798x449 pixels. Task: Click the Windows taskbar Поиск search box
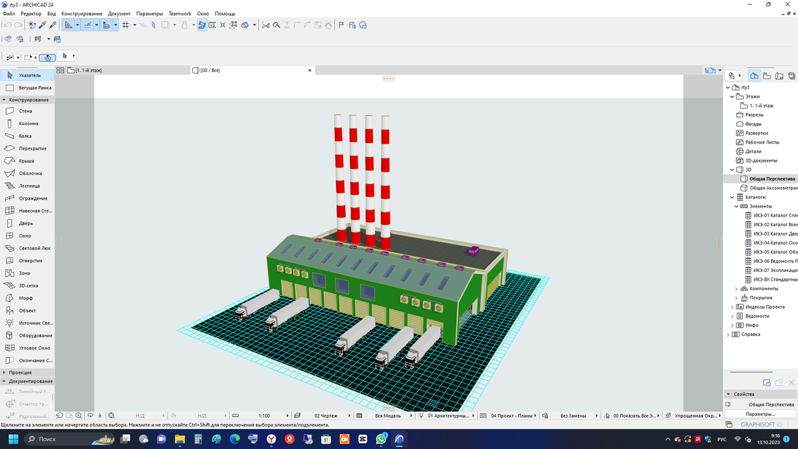[x=47, y=440]
